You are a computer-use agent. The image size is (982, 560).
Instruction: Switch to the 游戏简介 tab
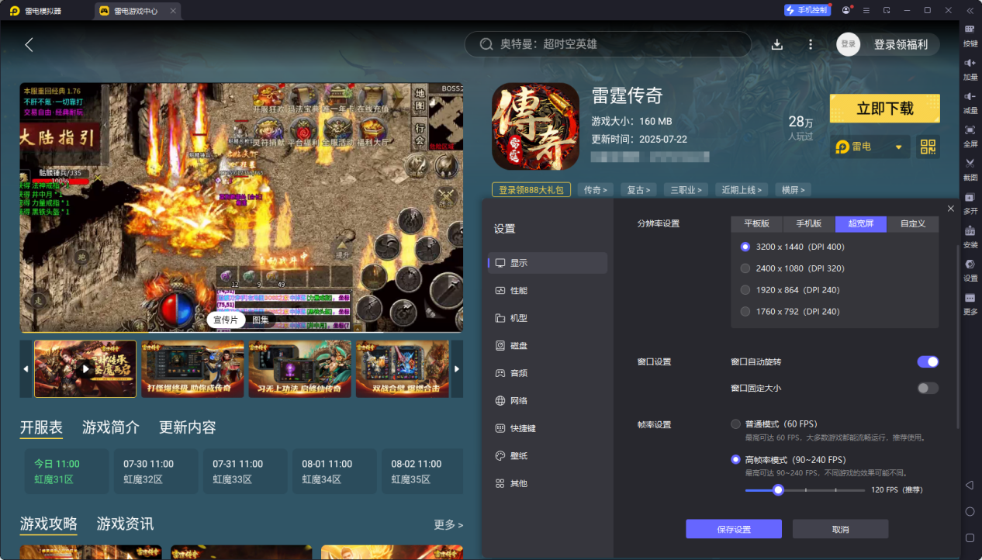(111, 427)
